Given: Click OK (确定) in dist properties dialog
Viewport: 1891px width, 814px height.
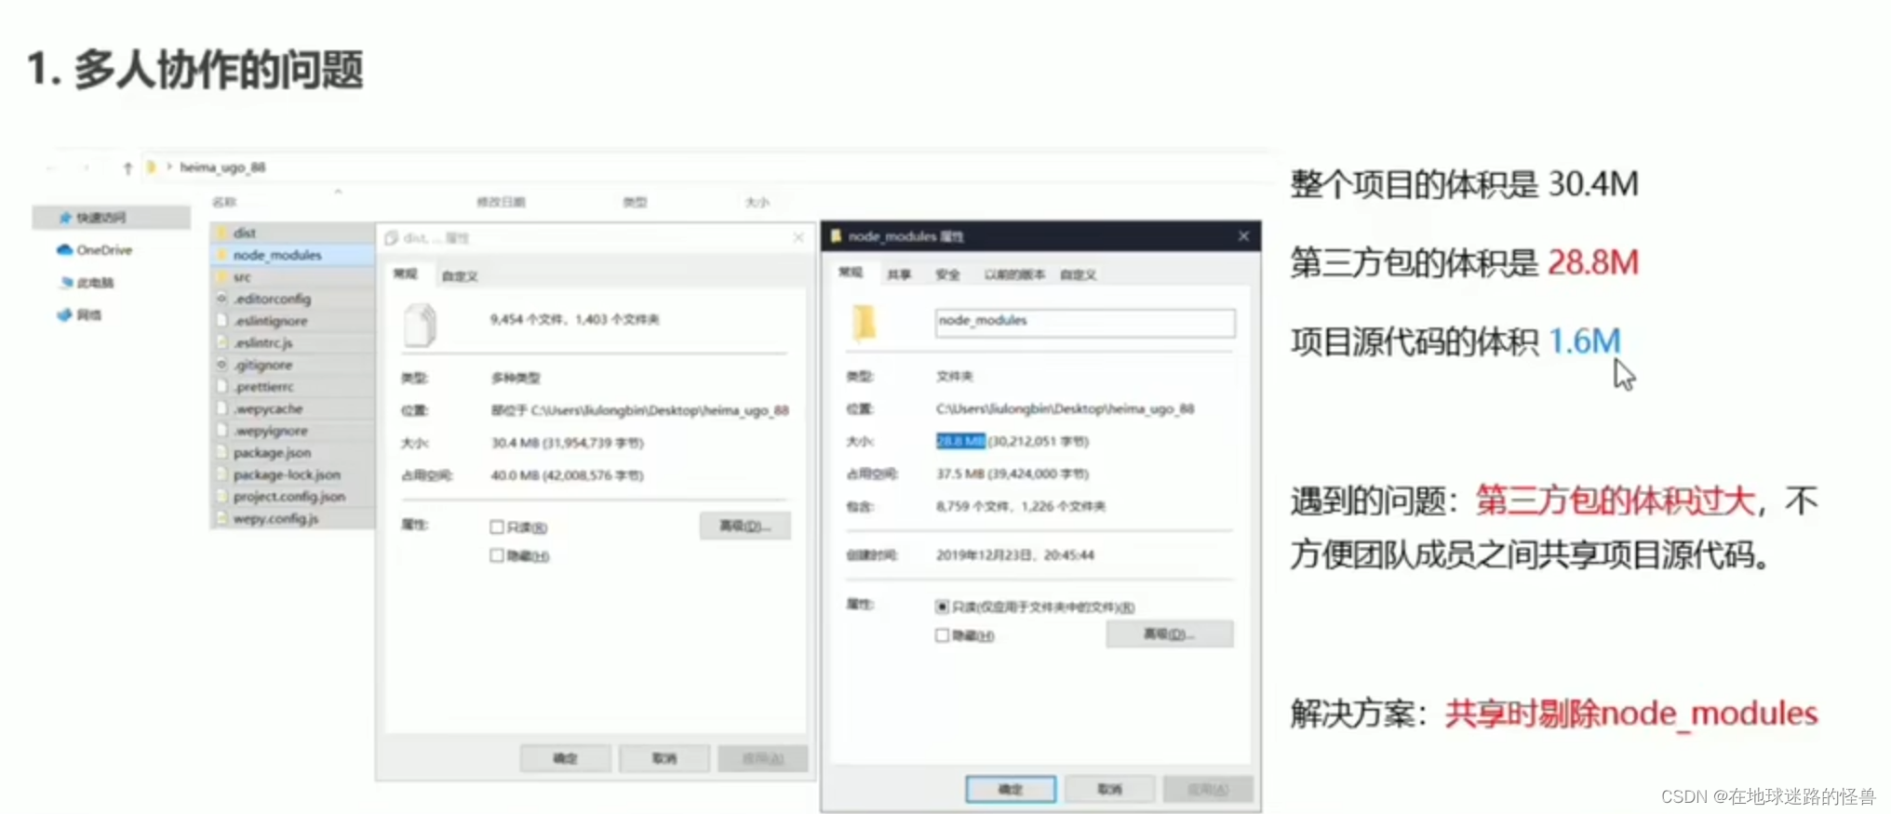Looking at the screenshot, I should [x=566, y=758].
